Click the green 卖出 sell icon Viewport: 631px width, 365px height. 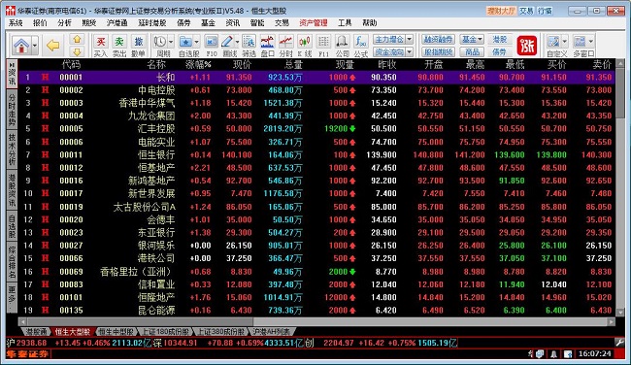coord(119,46)
